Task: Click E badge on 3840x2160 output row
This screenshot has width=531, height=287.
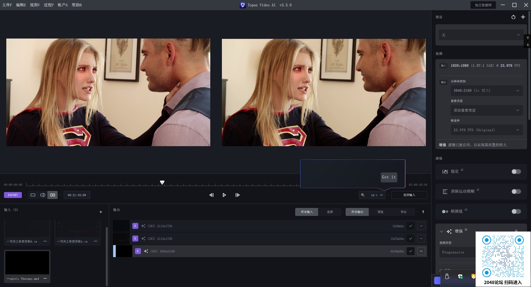Action: pyautogui.click(x=138, y=251)
